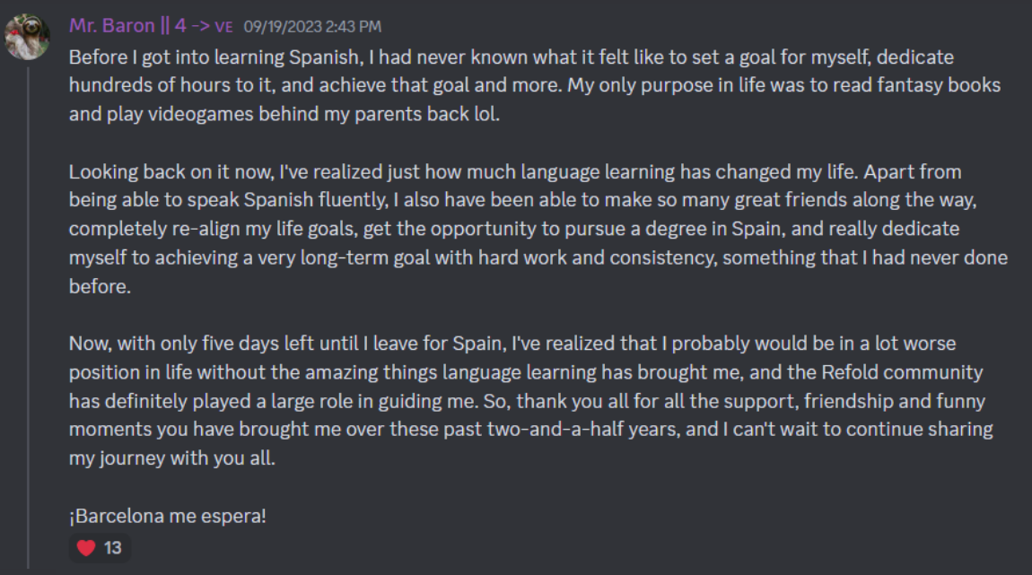1032x575 pixels.
Task: Toggle the heart reaction showing 13
Action: click(x=100, y=547)
